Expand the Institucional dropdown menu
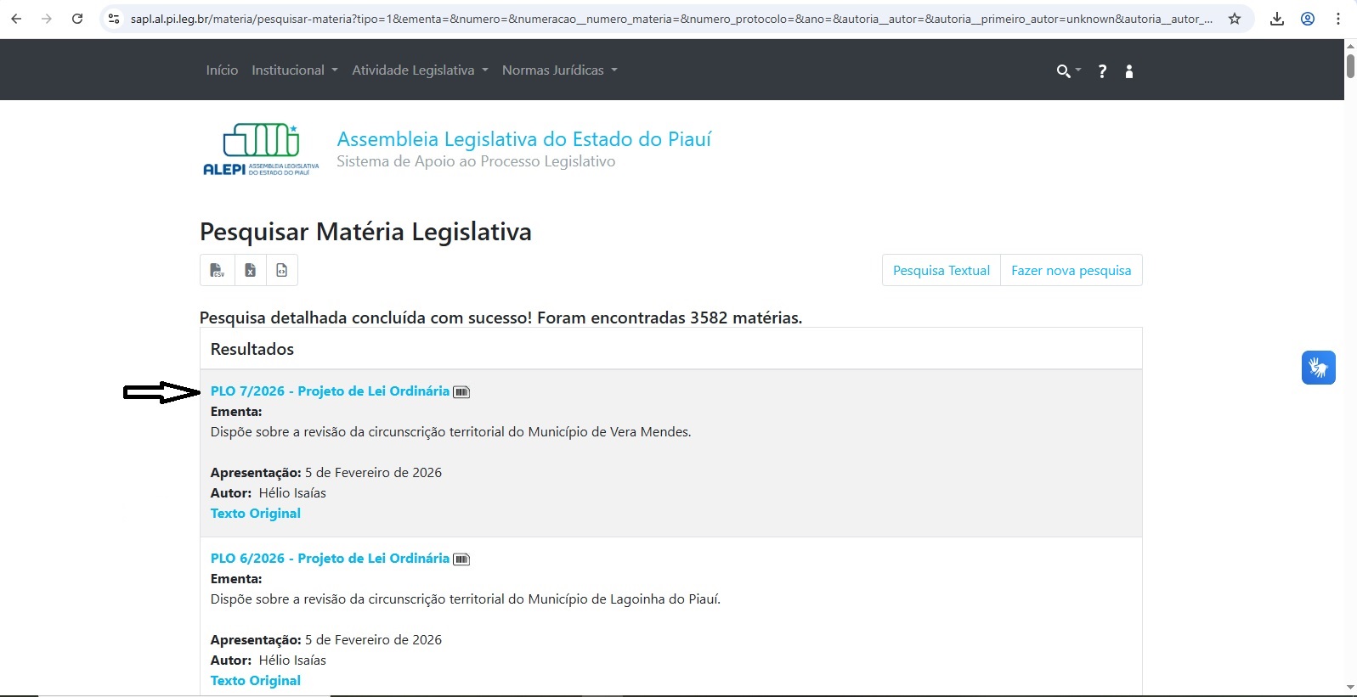Viewport: 1357px width, 697px height. click(x=294, y=70)
